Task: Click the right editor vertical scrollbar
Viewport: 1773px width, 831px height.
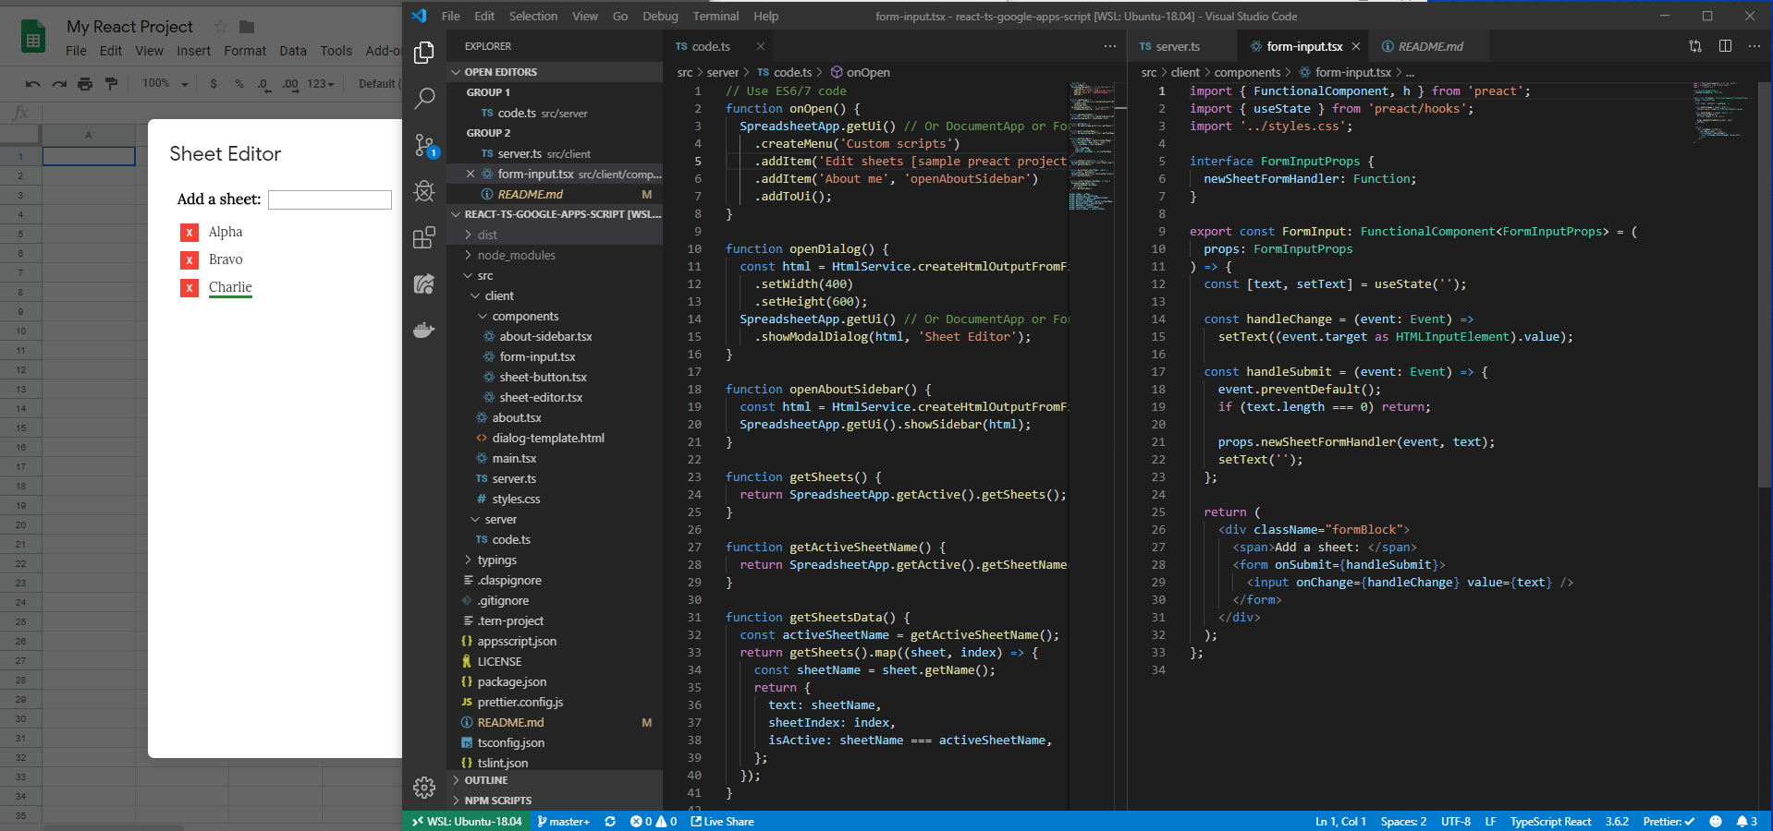Action: 1765,283
